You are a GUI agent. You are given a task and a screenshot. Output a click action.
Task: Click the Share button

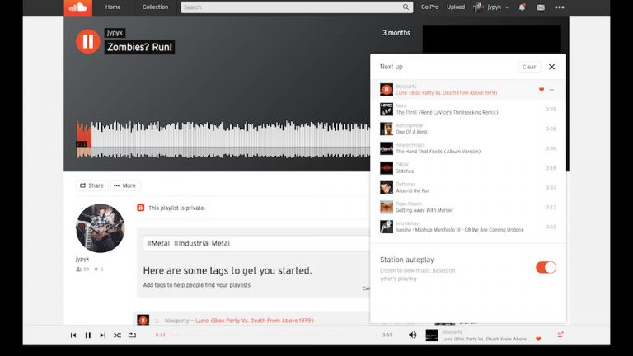point(91,185)
